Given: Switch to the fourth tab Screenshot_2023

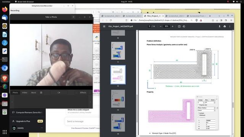Looking at the screenshot, I should tap(175, 16).
